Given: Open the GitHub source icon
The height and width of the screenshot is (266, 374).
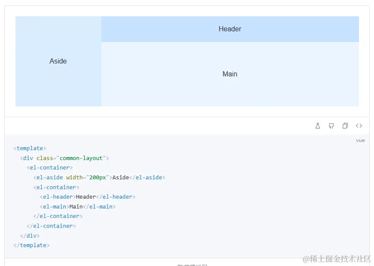Looking at the screenshot, I should 331,126.
